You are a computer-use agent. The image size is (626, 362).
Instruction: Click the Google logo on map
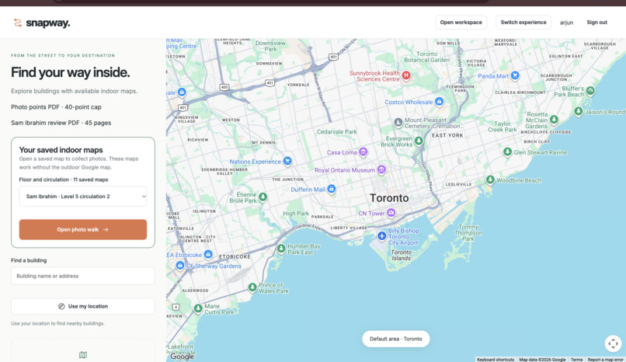pyautogui.click(x=182, y=357)
